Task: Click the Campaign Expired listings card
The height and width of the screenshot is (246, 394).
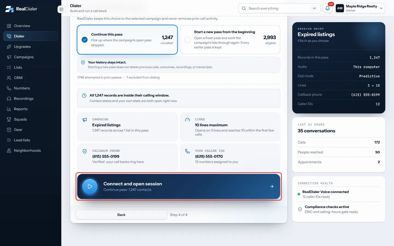Action: coord(127,127)
